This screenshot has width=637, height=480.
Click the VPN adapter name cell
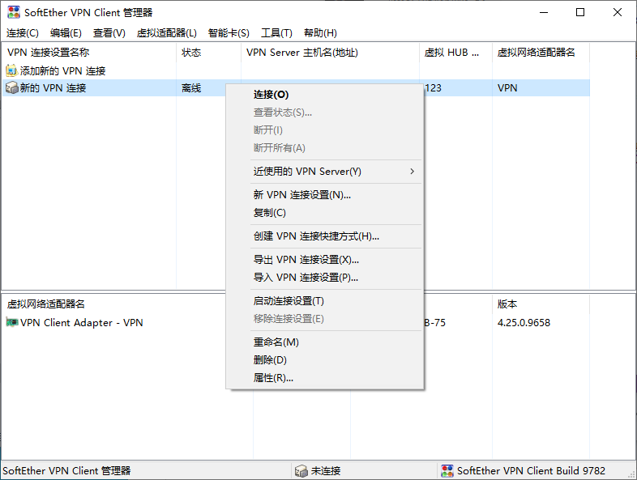tap(507, 88)
